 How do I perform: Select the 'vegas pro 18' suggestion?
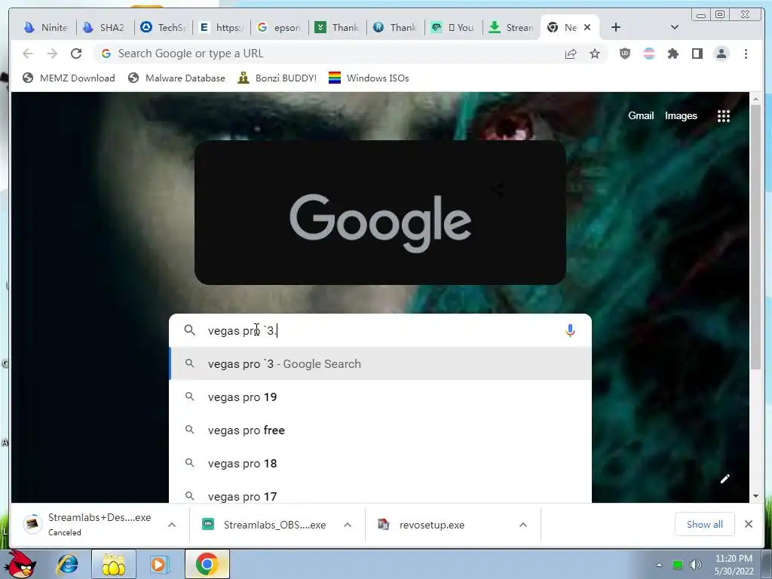click(x=380, y=464)
